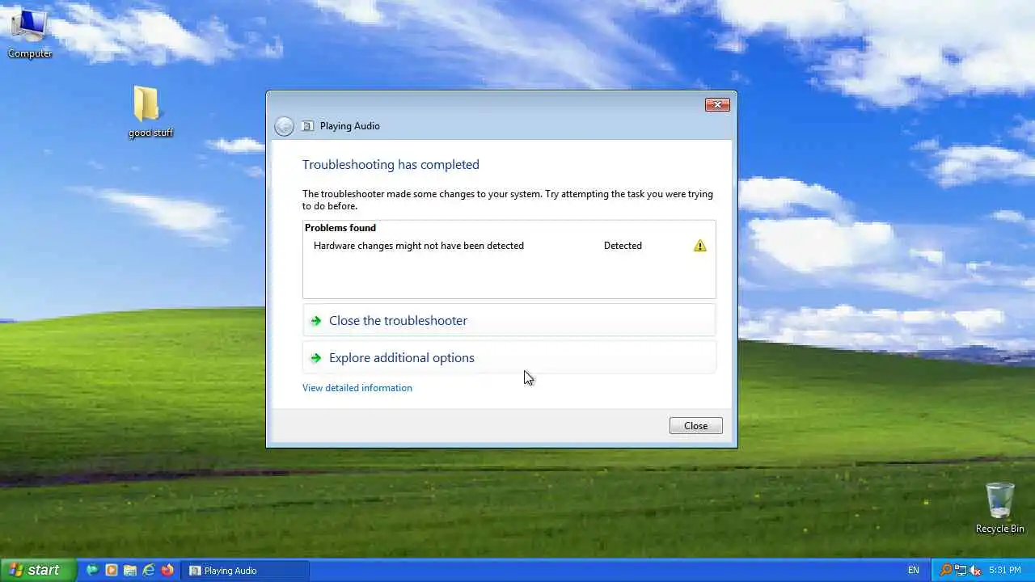Choose Explore additional options
This screenshot has width=1035, height=582.
(x=509, y=358)
